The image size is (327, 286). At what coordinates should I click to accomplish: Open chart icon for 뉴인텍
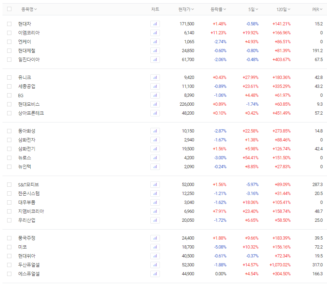[155, 167]
